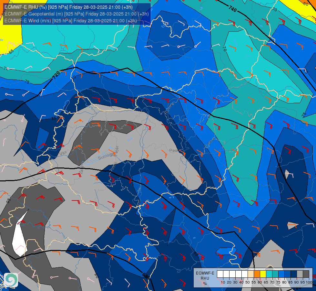The width and height of the screenshot is (316, 291).
Task: Click the Zala county label on map
Action: (81, 170)
